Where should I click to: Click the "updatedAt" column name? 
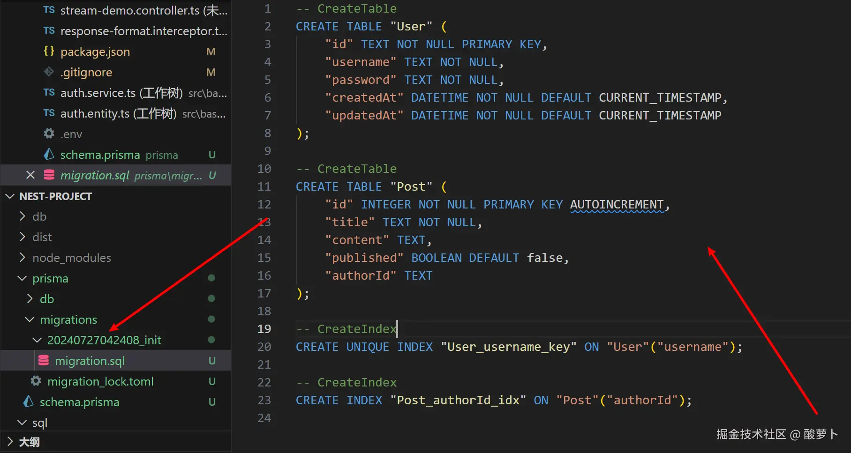[x=364, y=116]
